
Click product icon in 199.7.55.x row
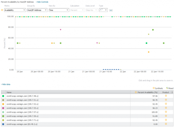point(166,108)
